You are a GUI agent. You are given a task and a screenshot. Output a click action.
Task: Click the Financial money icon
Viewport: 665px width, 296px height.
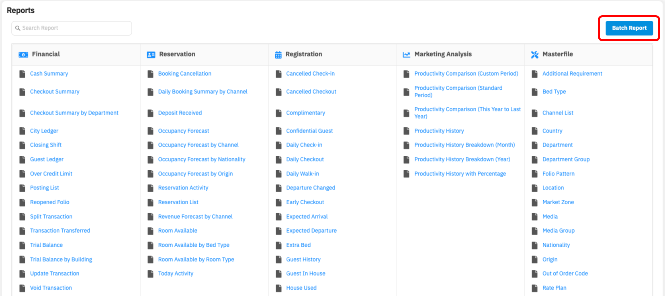23,54
